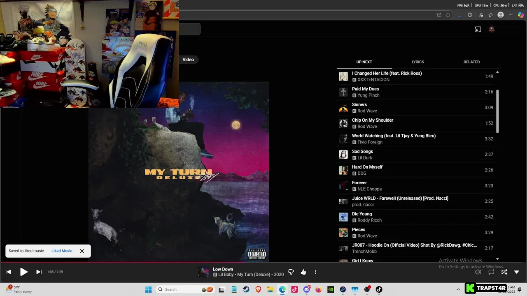Open the Liked Music link

tap(62, 251)
